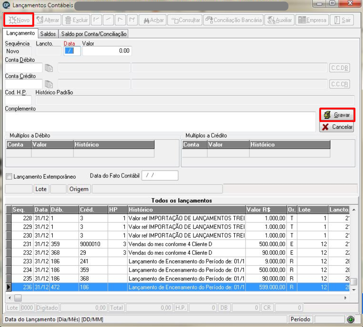Go to first record navigation arrow
Screen dimensions: 363x327
[x=97, y=20]
